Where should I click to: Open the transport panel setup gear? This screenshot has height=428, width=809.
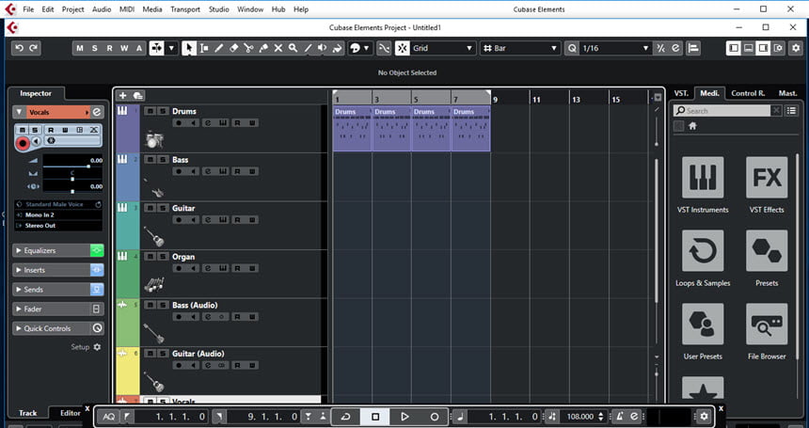704,417
